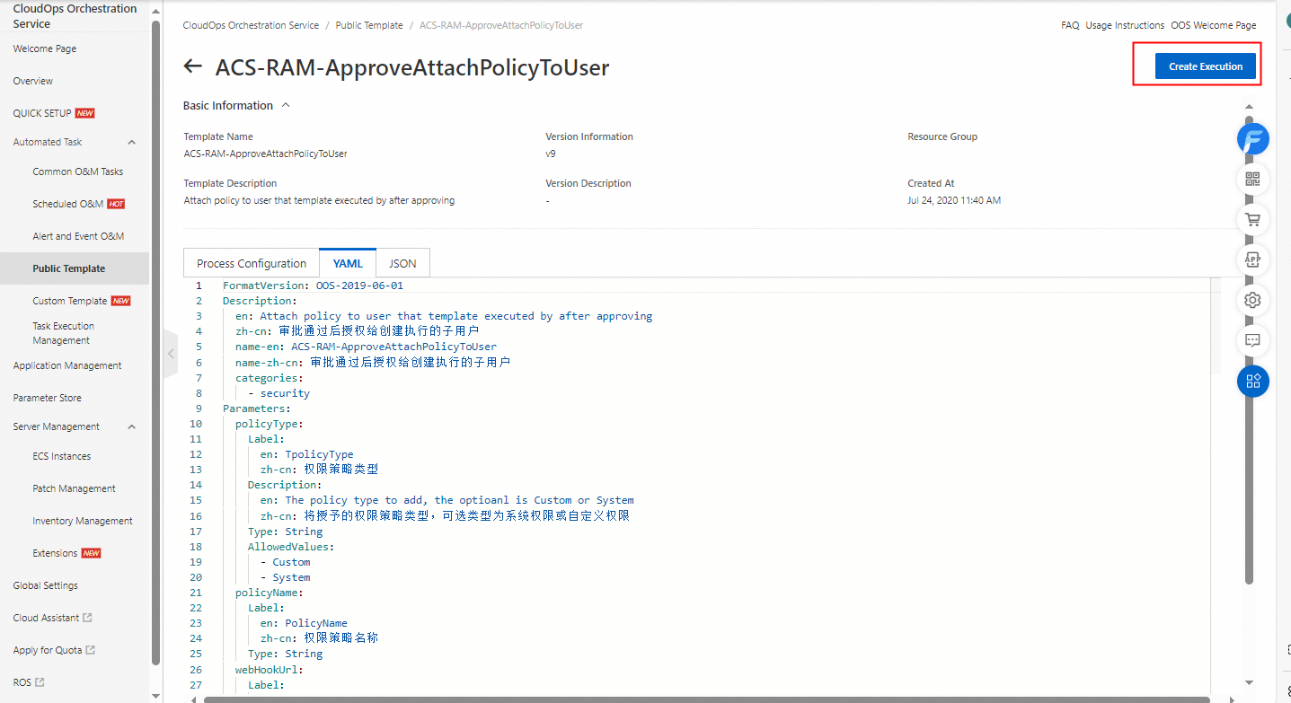Select Public Template in the left navigation
The image size is (1291, 703).
[68, 268]
